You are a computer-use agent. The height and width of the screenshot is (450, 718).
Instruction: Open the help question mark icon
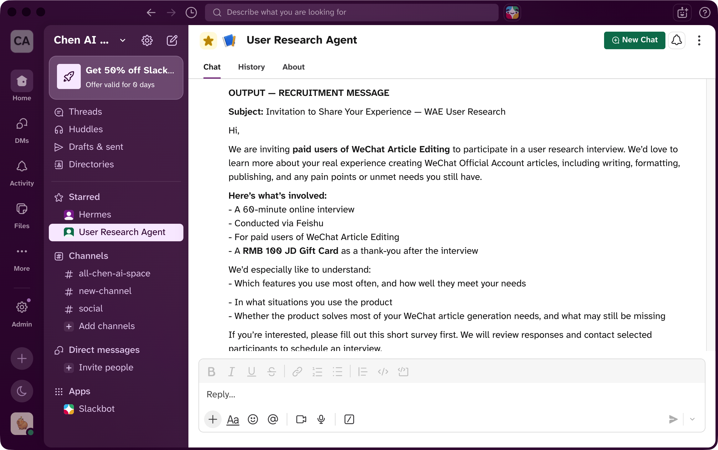pyautogui.click(x=705, y=13)
